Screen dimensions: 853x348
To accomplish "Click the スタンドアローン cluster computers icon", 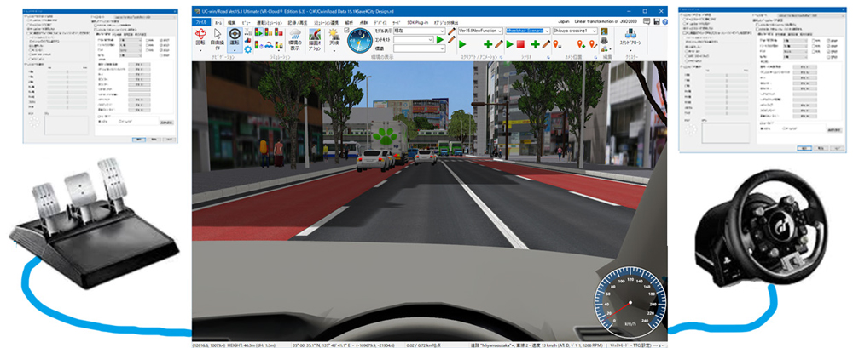I will point(630,33).
